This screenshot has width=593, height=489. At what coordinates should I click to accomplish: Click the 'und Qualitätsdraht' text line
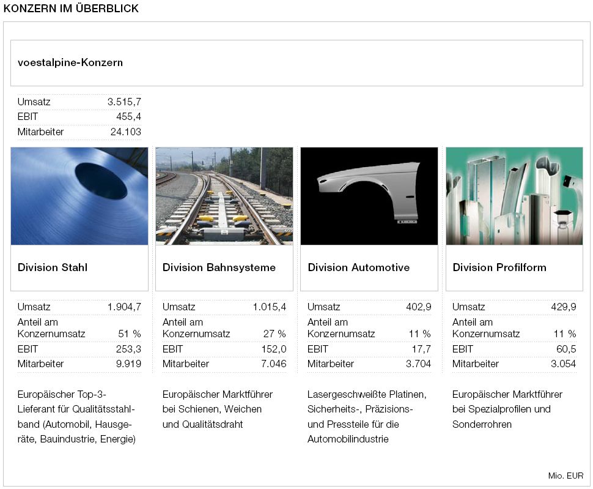point(203,424)
